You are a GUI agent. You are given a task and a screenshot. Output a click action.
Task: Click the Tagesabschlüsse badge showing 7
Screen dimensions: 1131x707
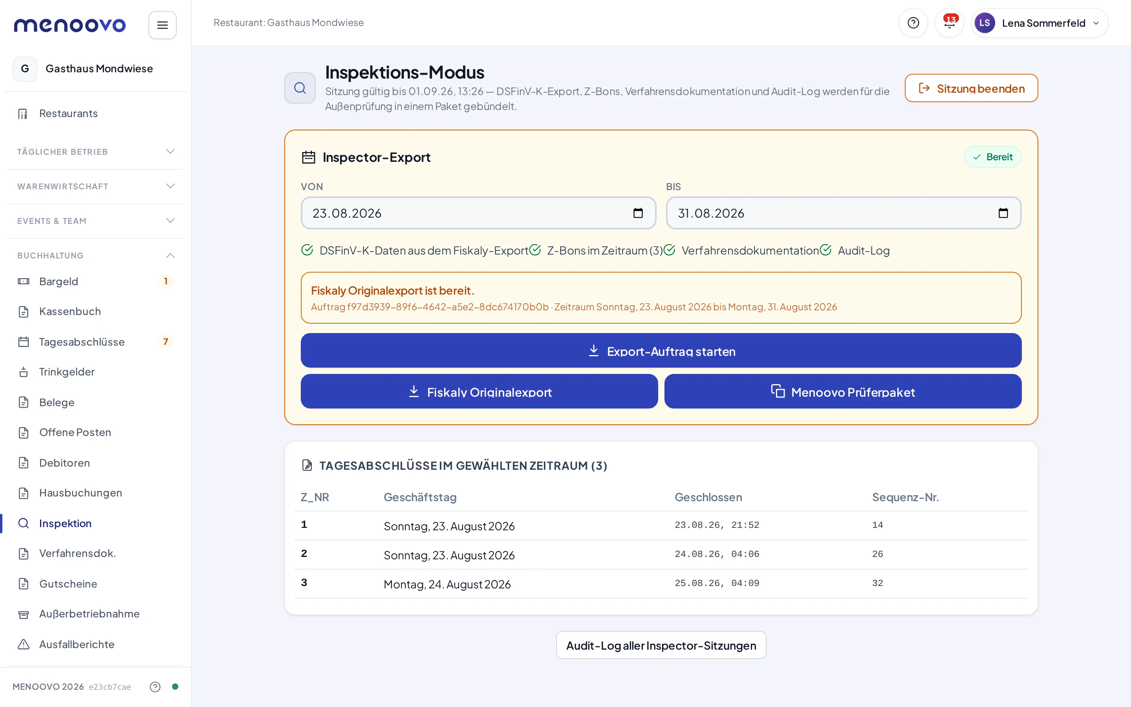(x=165, y=342)
